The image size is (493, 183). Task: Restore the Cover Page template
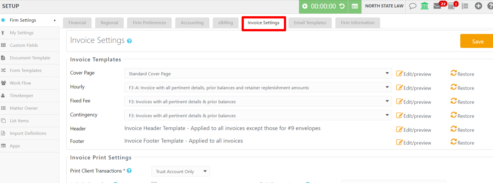coord(462,73)
